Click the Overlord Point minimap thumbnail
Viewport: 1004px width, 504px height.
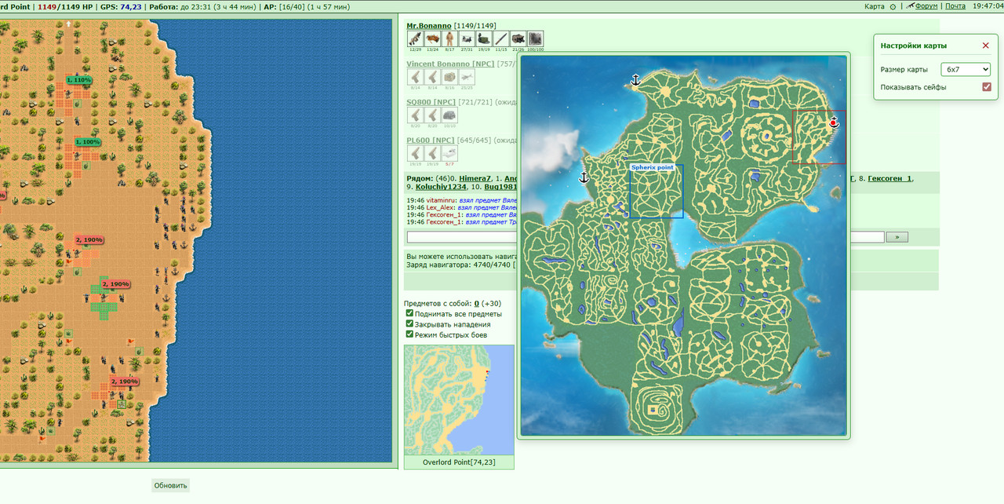click(x=459, y=400)
